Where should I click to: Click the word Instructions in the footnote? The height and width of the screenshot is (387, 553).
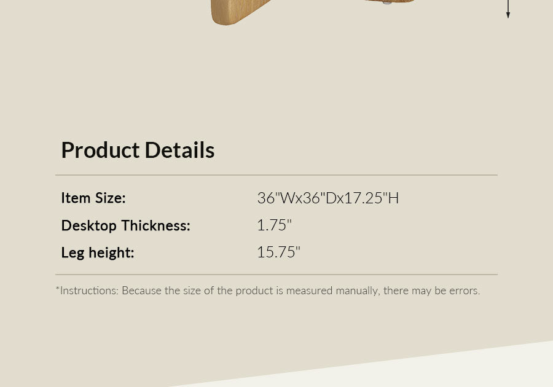point(88,291)
